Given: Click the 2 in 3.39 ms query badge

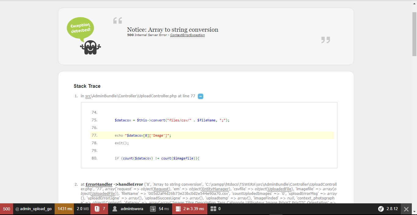Looking at the screenshot, I should tap(189, 209).
